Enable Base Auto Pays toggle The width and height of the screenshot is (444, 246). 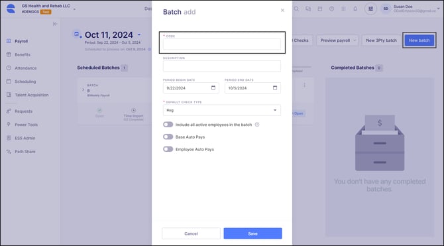(168, 137)
